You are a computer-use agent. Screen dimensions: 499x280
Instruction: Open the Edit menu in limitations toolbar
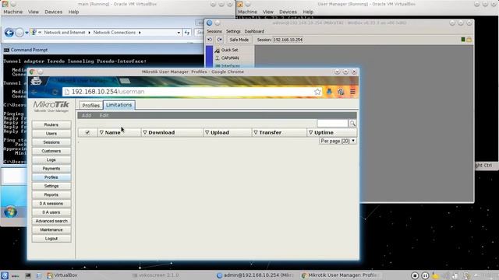point(104,115)
